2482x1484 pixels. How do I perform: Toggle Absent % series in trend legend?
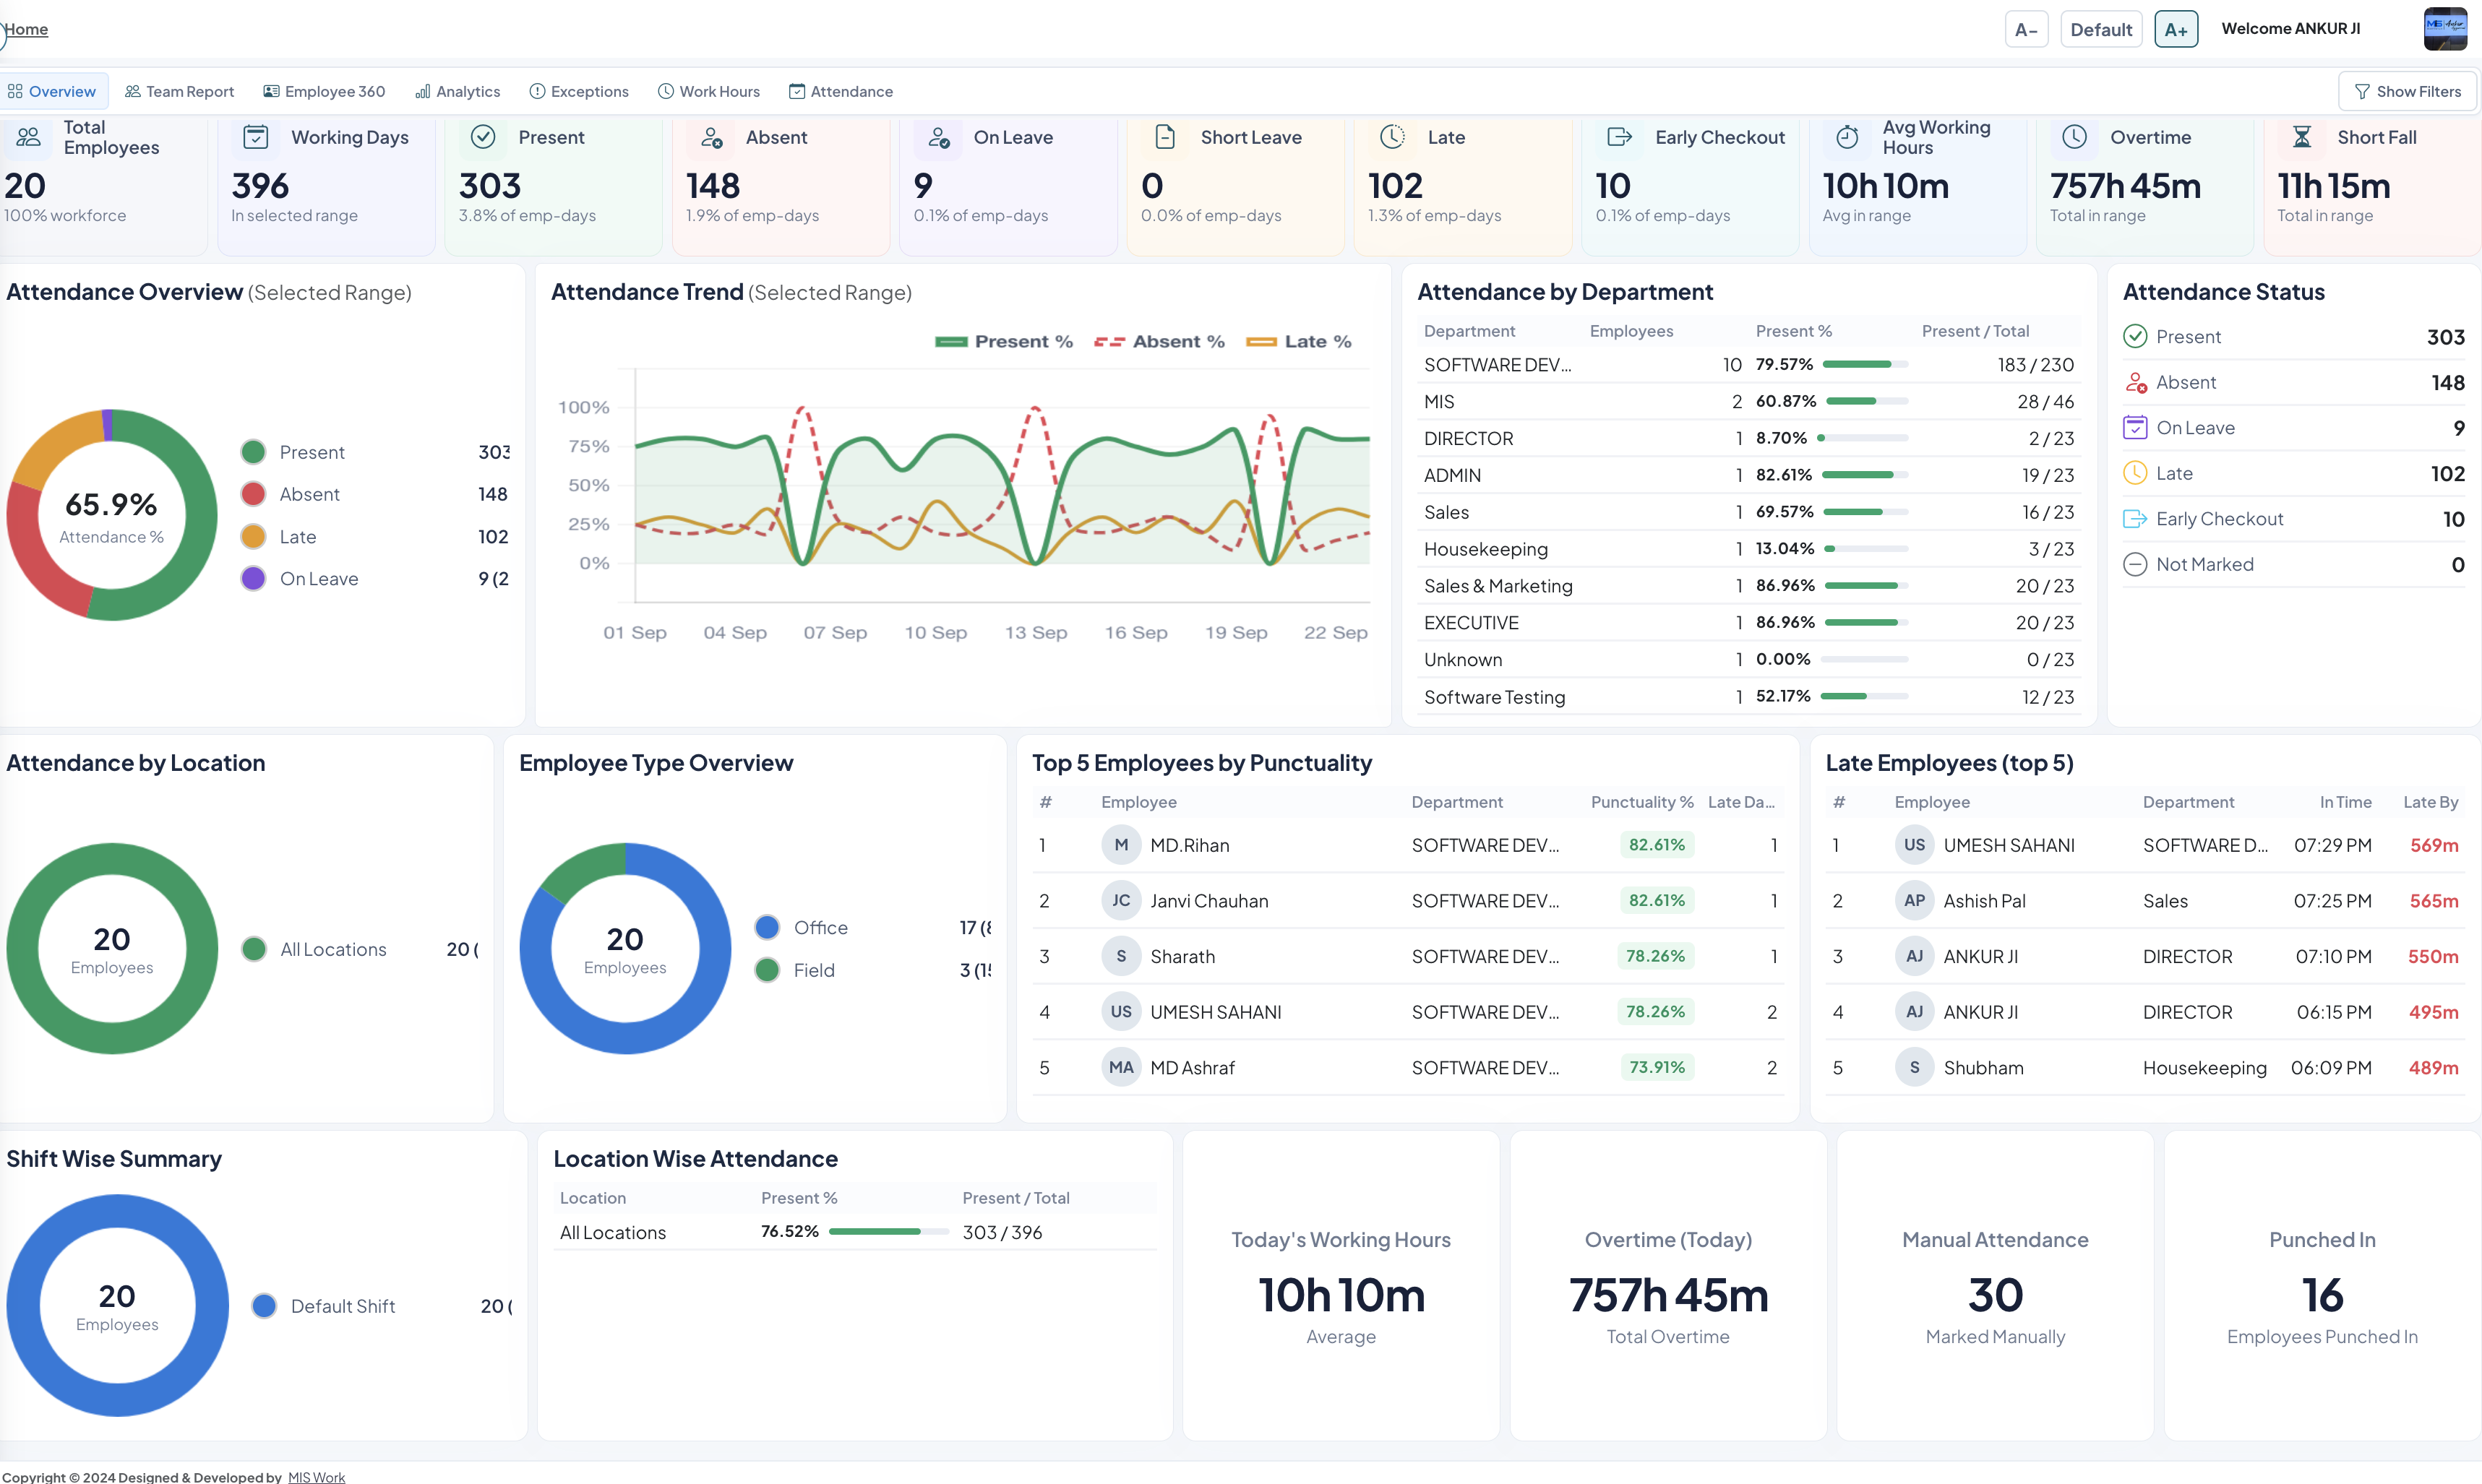(x=1159, y=341)
